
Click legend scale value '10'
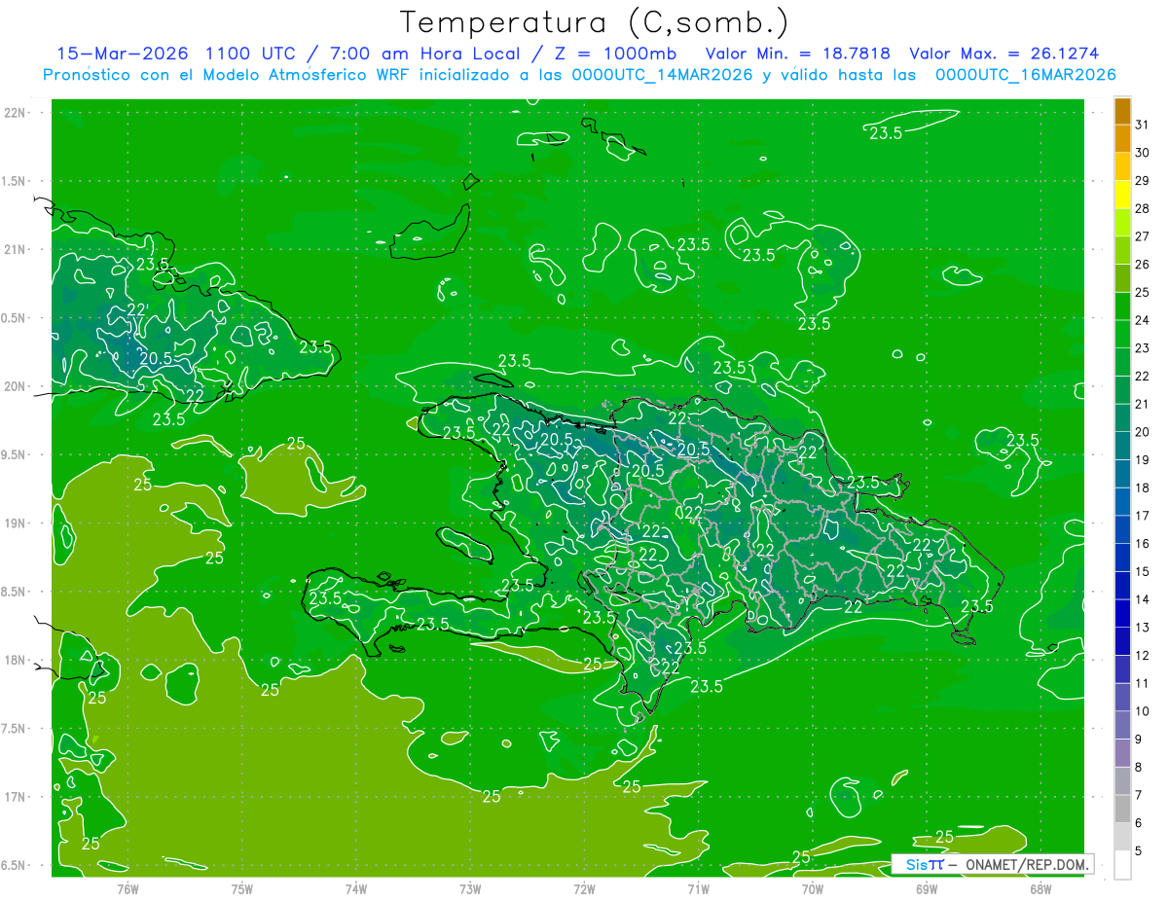click(1142, 711)
